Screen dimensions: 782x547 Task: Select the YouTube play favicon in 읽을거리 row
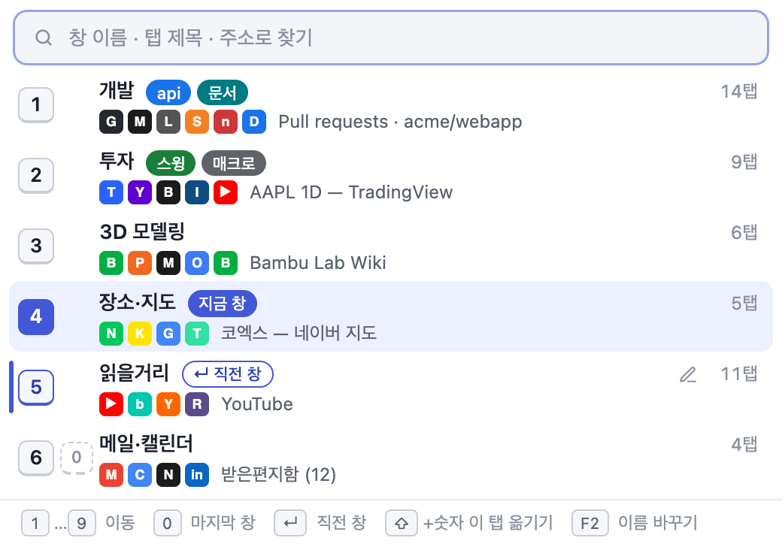(x=111, y=404)
